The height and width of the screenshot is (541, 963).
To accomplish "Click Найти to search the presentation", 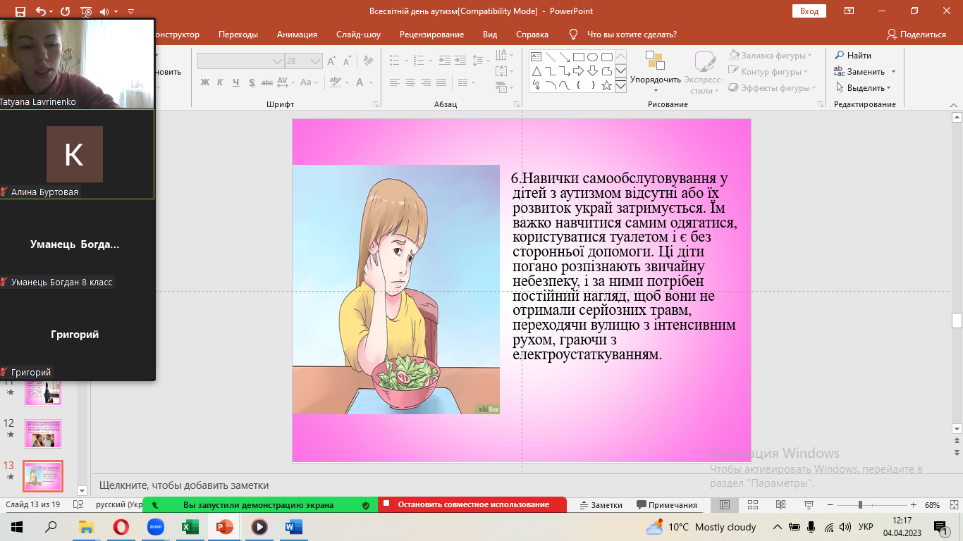I will tap(853, 56).
